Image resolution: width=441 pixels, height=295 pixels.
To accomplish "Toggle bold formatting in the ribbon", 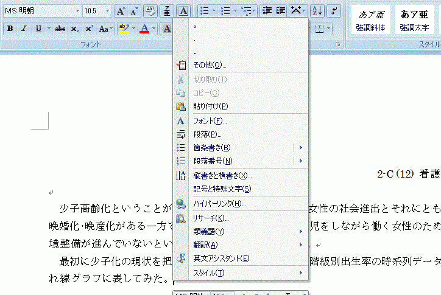I will click(10, 29).
